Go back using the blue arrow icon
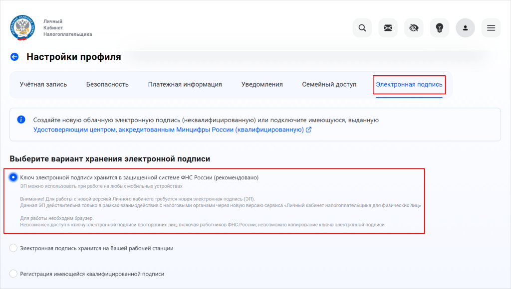Screen dimensions: 511x289 [14, 57]
